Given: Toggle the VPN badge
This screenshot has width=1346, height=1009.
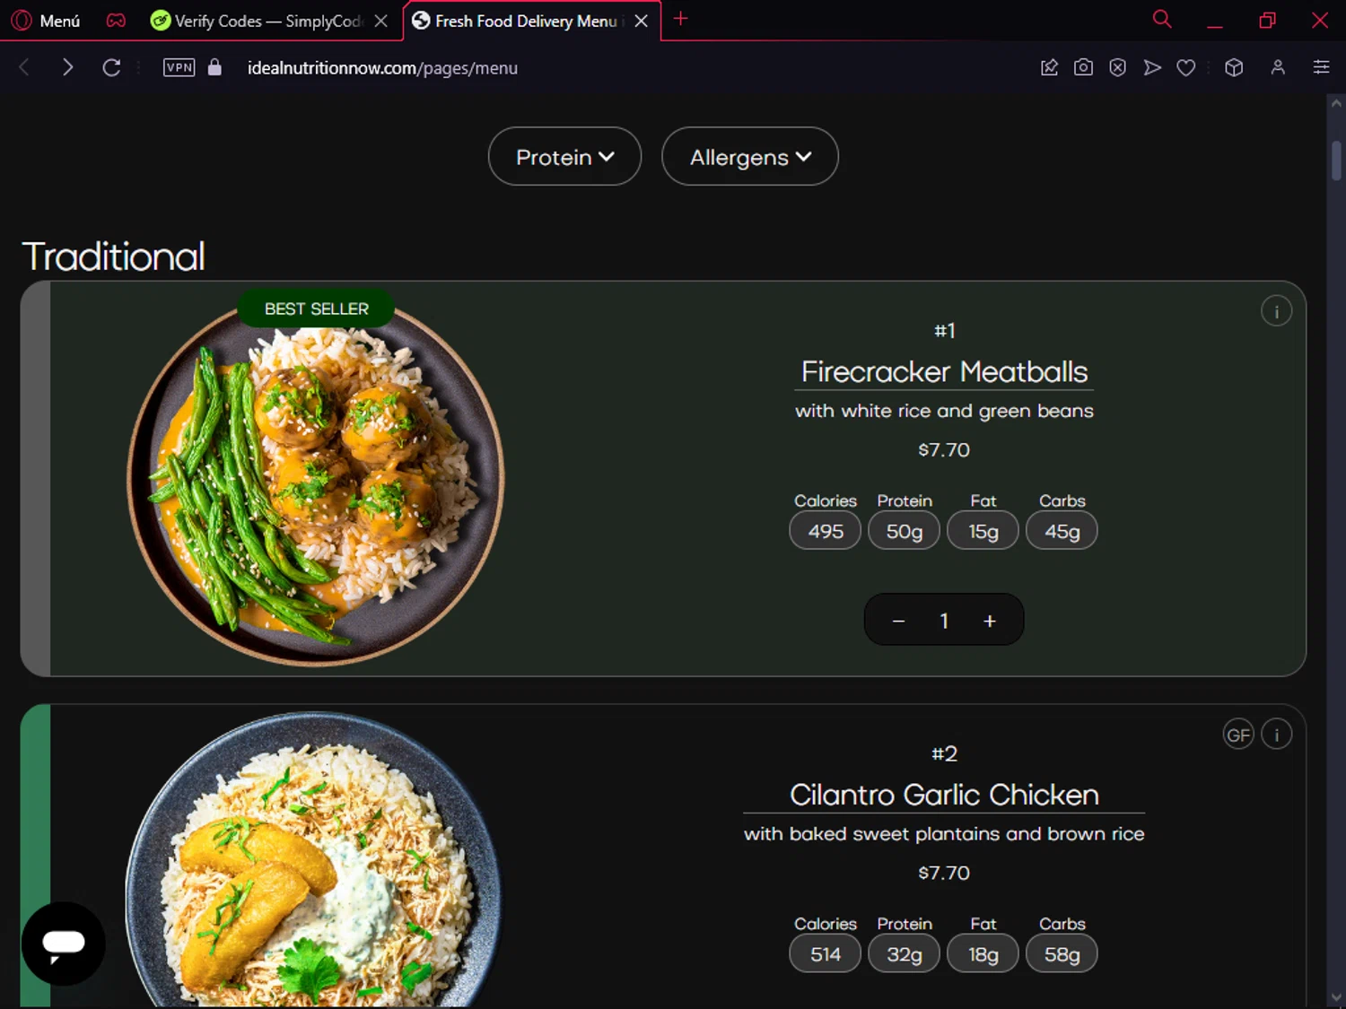Looking at the screenshot, I should point(179,67).
